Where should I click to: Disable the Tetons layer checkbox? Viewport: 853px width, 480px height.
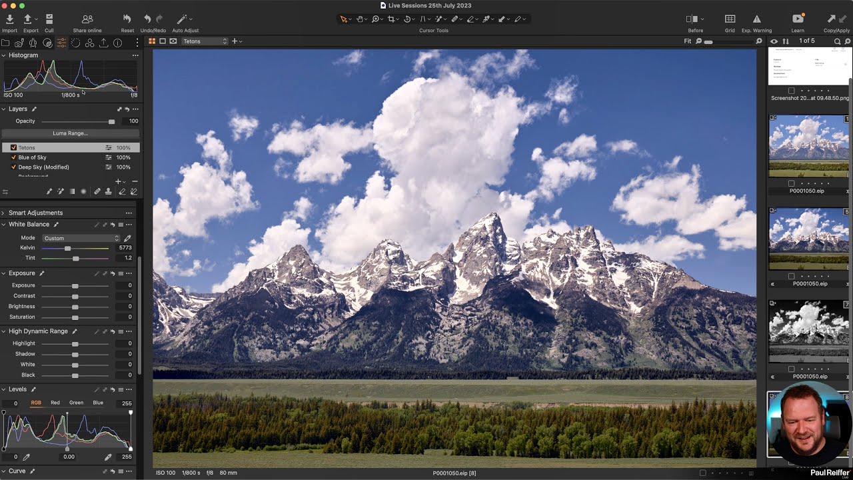13,147
